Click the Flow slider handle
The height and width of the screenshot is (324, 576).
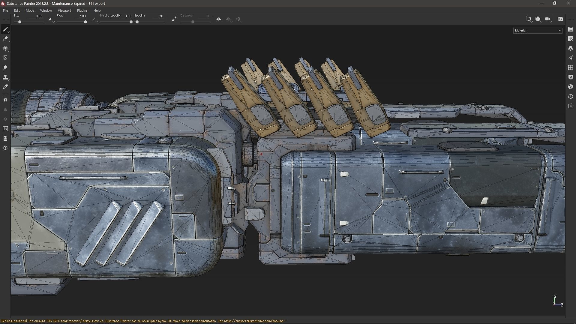pyautogui.click(x=85, y=22)
